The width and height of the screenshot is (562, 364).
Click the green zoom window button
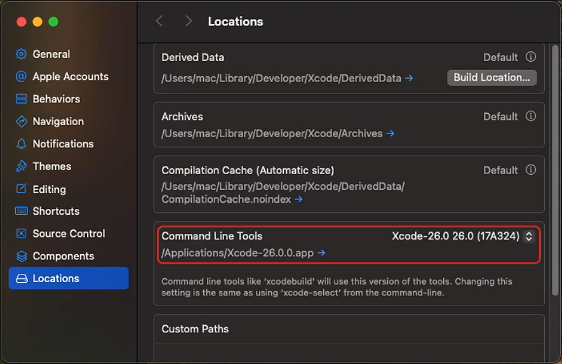[x=54, y=22]
